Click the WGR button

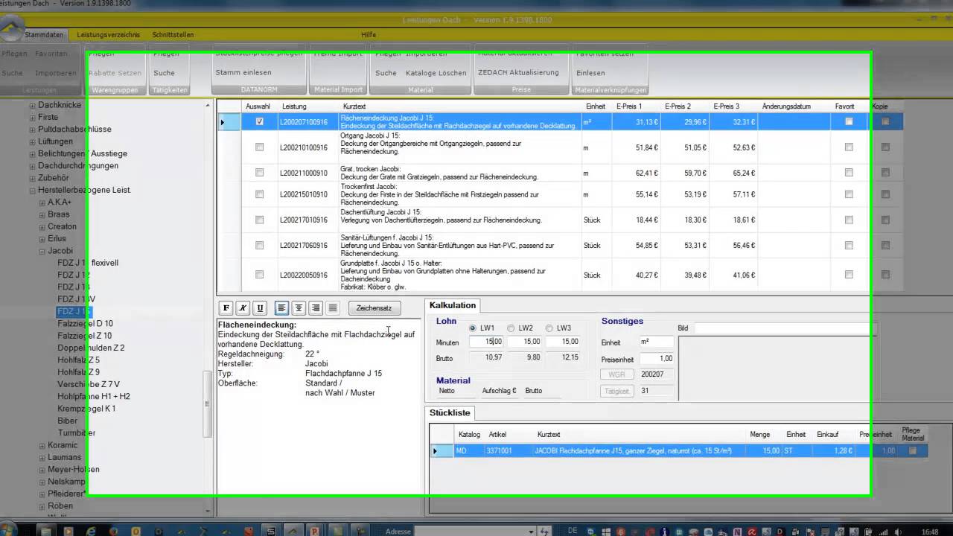[616, 374]
